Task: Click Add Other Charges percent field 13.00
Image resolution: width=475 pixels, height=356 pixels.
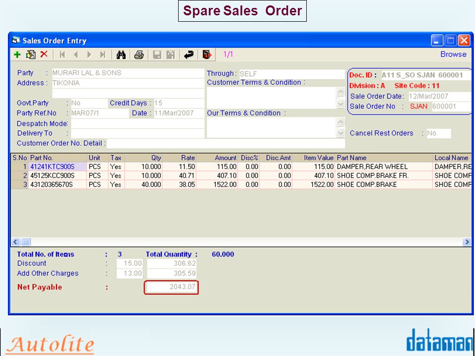Action: (x=129, y=273)
